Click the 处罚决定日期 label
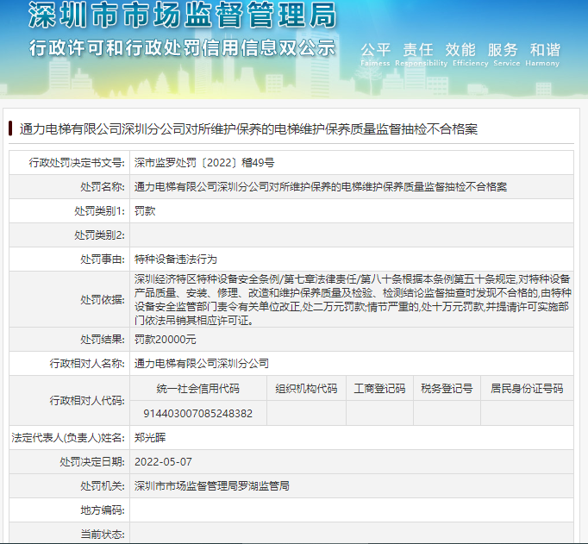The height and width of the screenshot is (544, 588). point(92,461)
